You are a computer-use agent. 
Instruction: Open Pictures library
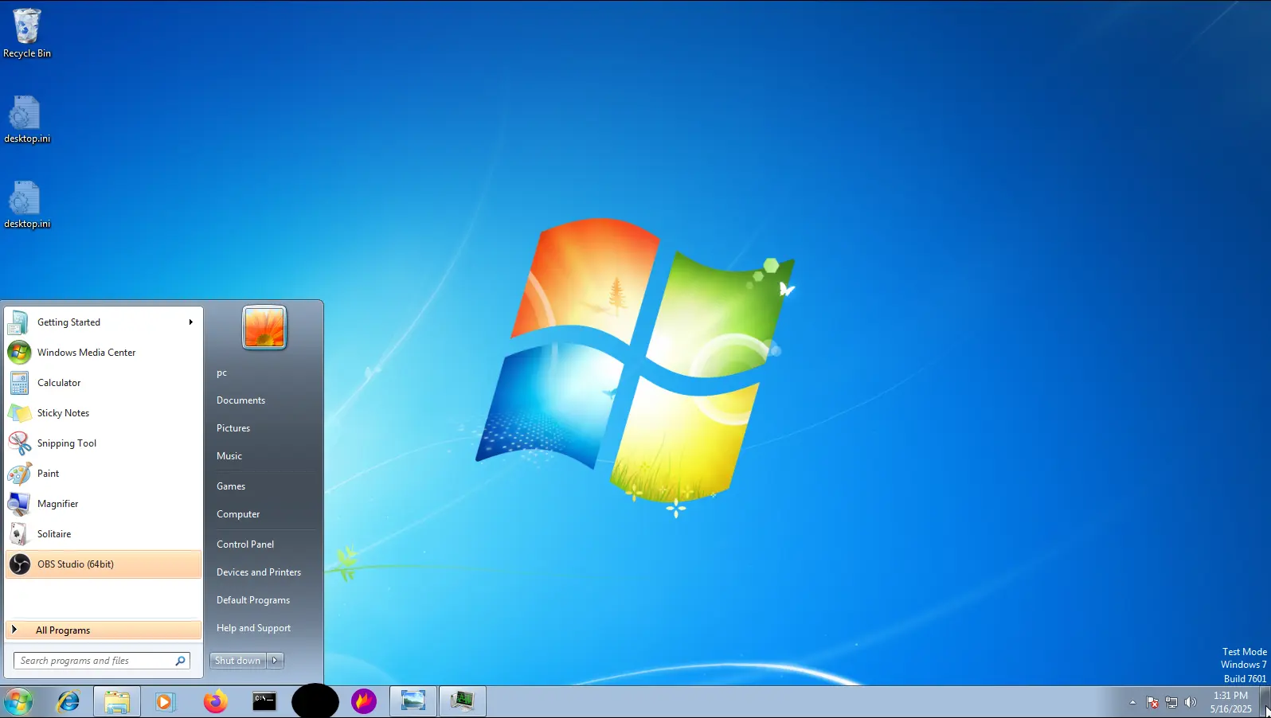point(264,428)
